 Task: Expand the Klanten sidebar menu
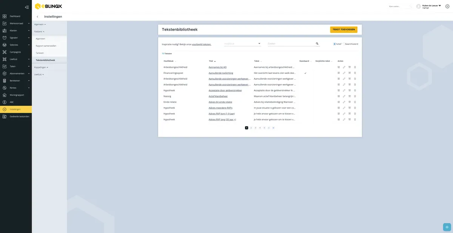[x=16, y=31]
